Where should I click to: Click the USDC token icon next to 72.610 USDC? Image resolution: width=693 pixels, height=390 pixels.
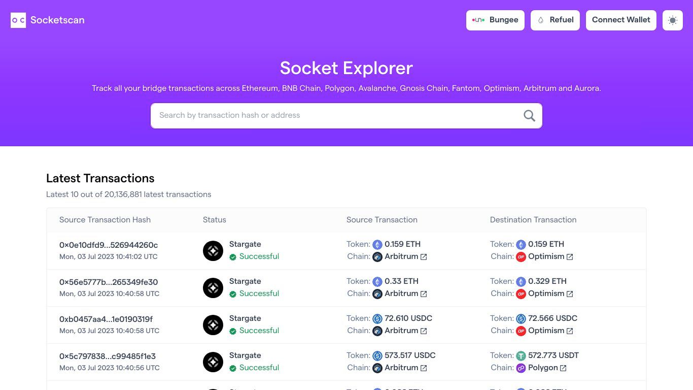coord(377,319)
